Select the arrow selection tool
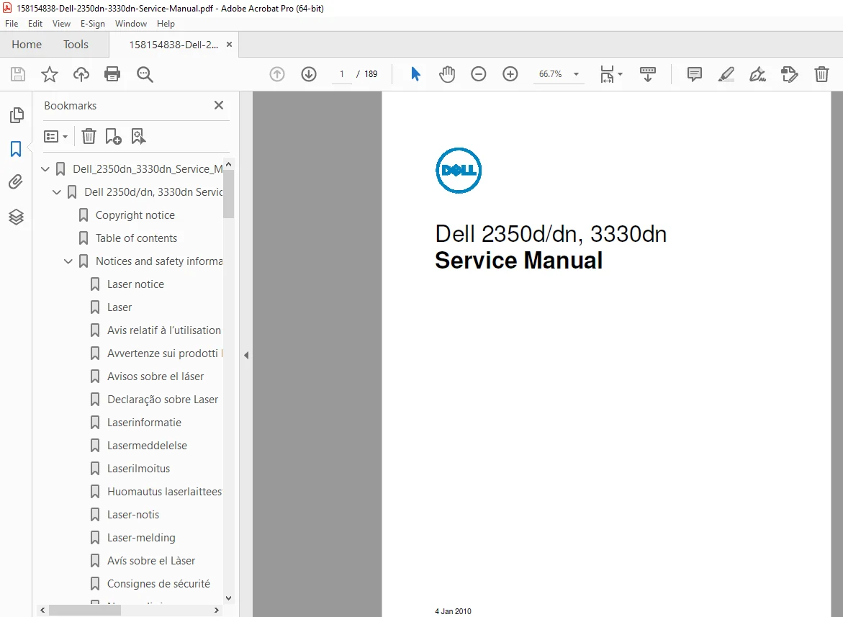The image size is (843, 617). coord(415,74)
